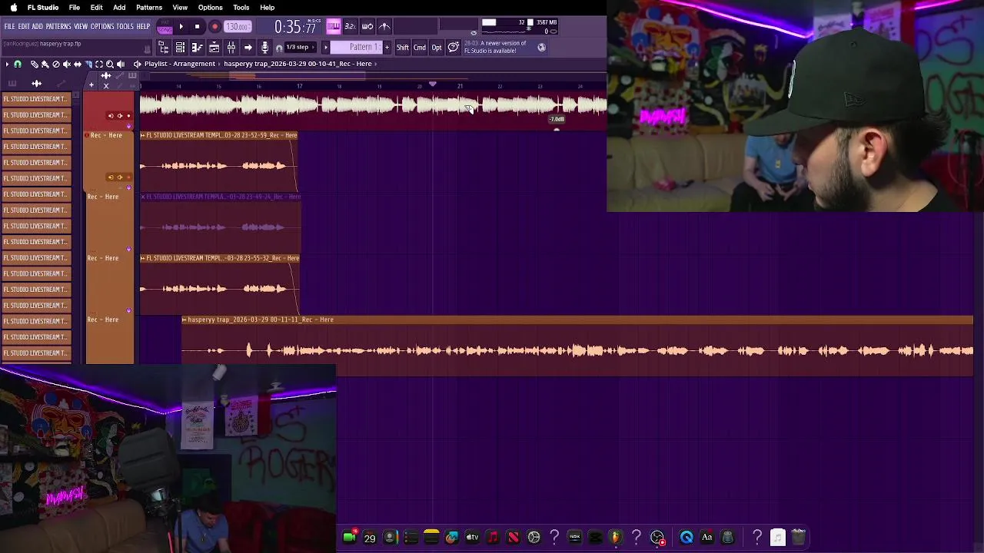Click the arrow left of the Pattern 1 selector
This screenshot has width=984, height=553.
[x=326, y=48]
